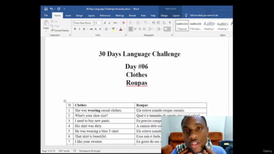Click the Shading paint bucket icon
The image size is (274, 154).
point(158,29)
